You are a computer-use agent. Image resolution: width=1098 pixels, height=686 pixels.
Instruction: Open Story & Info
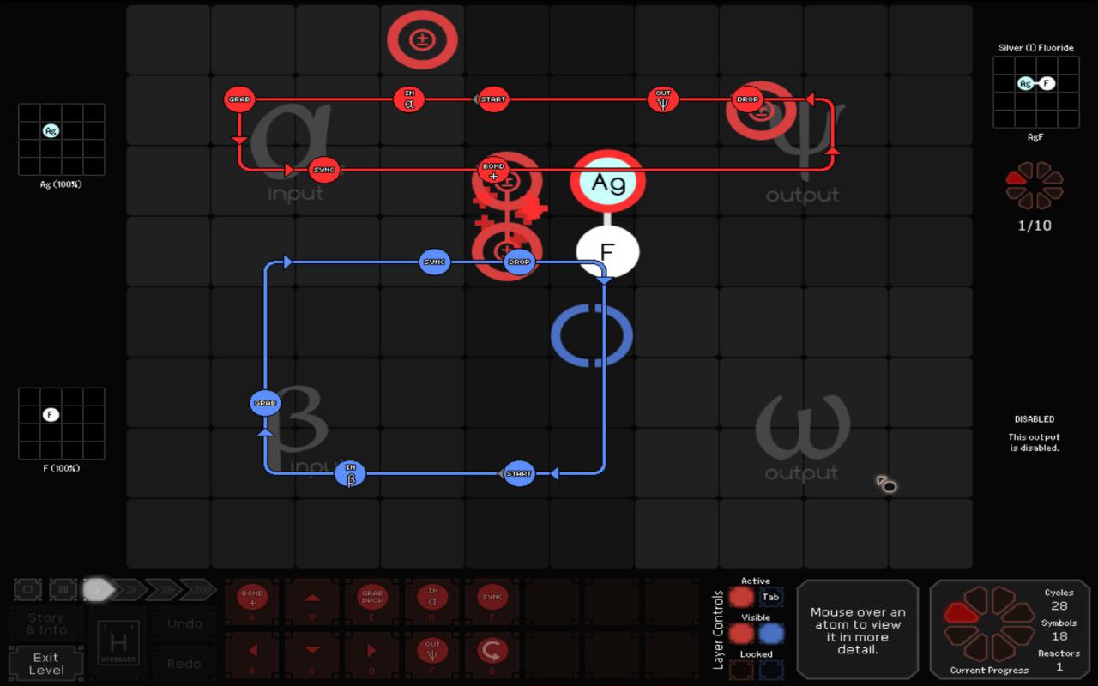(46, 623)
